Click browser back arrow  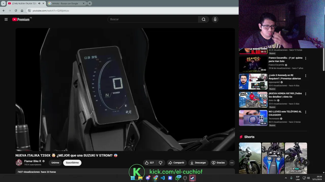pyautogui.click(x=4, y=11)
